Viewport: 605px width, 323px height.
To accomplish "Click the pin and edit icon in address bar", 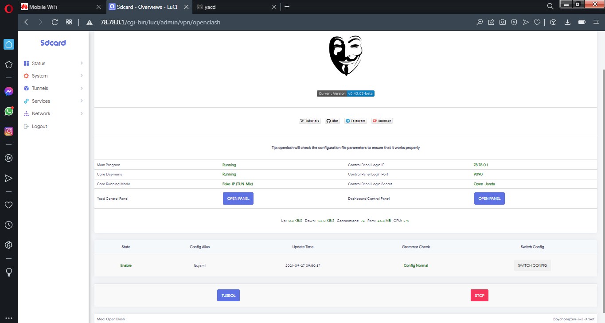I will click(x=491, y=22).
